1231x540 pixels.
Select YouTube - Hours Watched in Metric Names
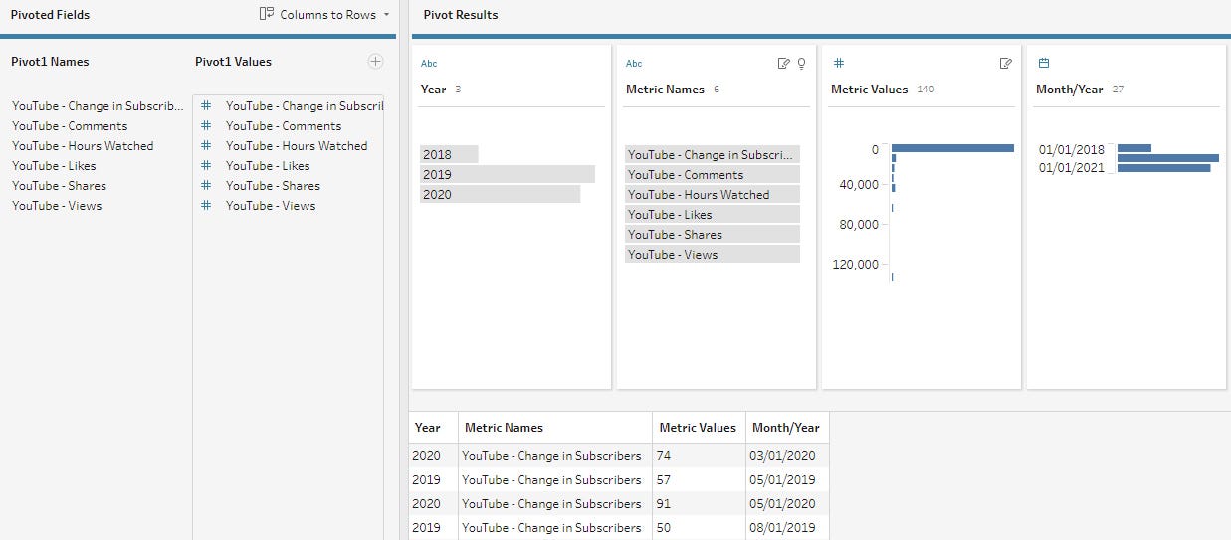tap(712, 195)
